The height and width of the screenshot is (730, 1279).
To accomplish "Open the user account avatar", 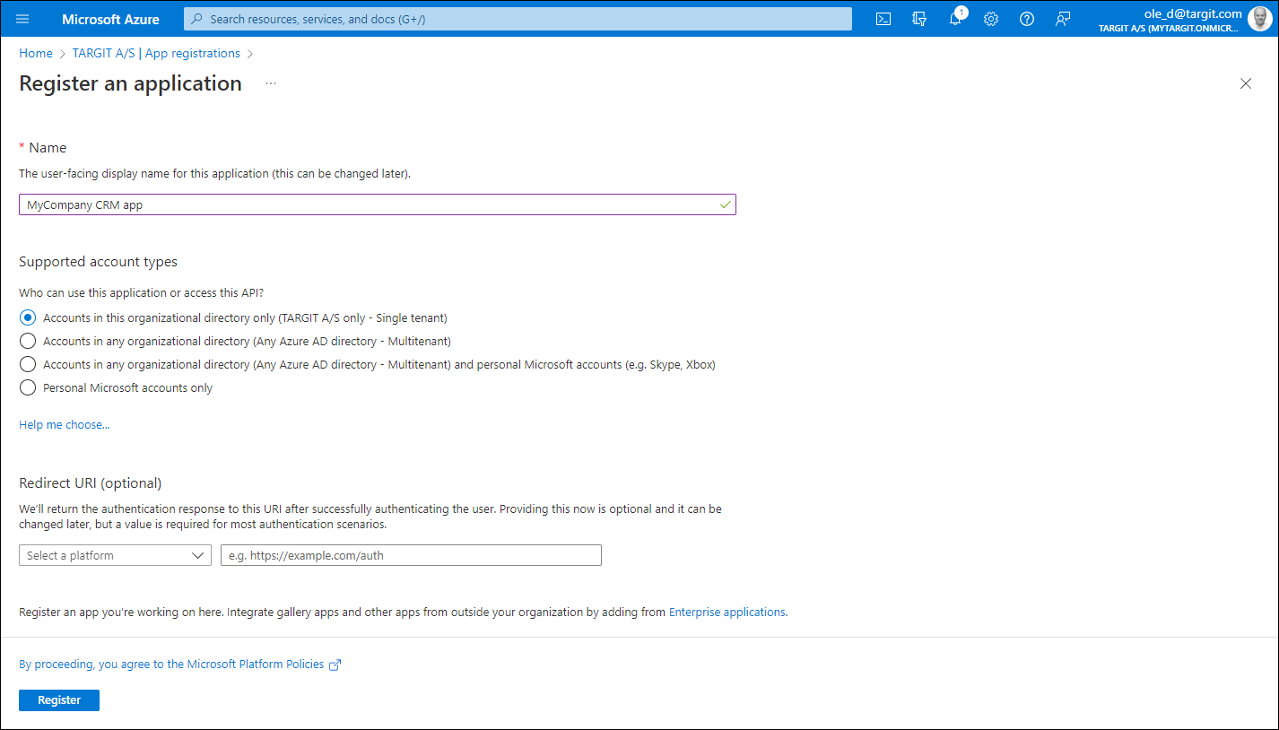I will tap(1259, 19).
